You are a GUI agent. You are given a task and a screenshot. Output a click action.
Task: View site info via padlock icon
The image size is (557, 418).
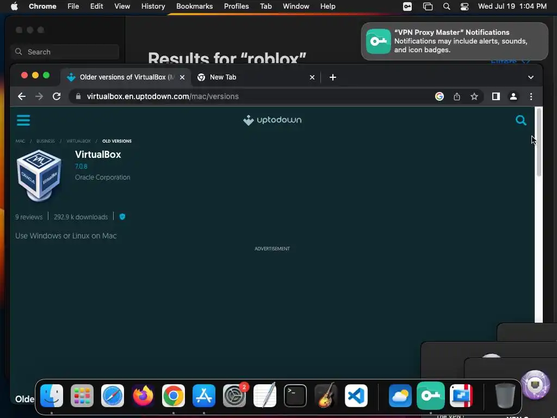coord(78,96)
